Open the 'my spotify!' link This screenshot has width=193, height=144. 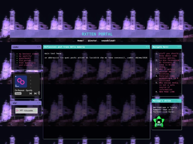25,56
